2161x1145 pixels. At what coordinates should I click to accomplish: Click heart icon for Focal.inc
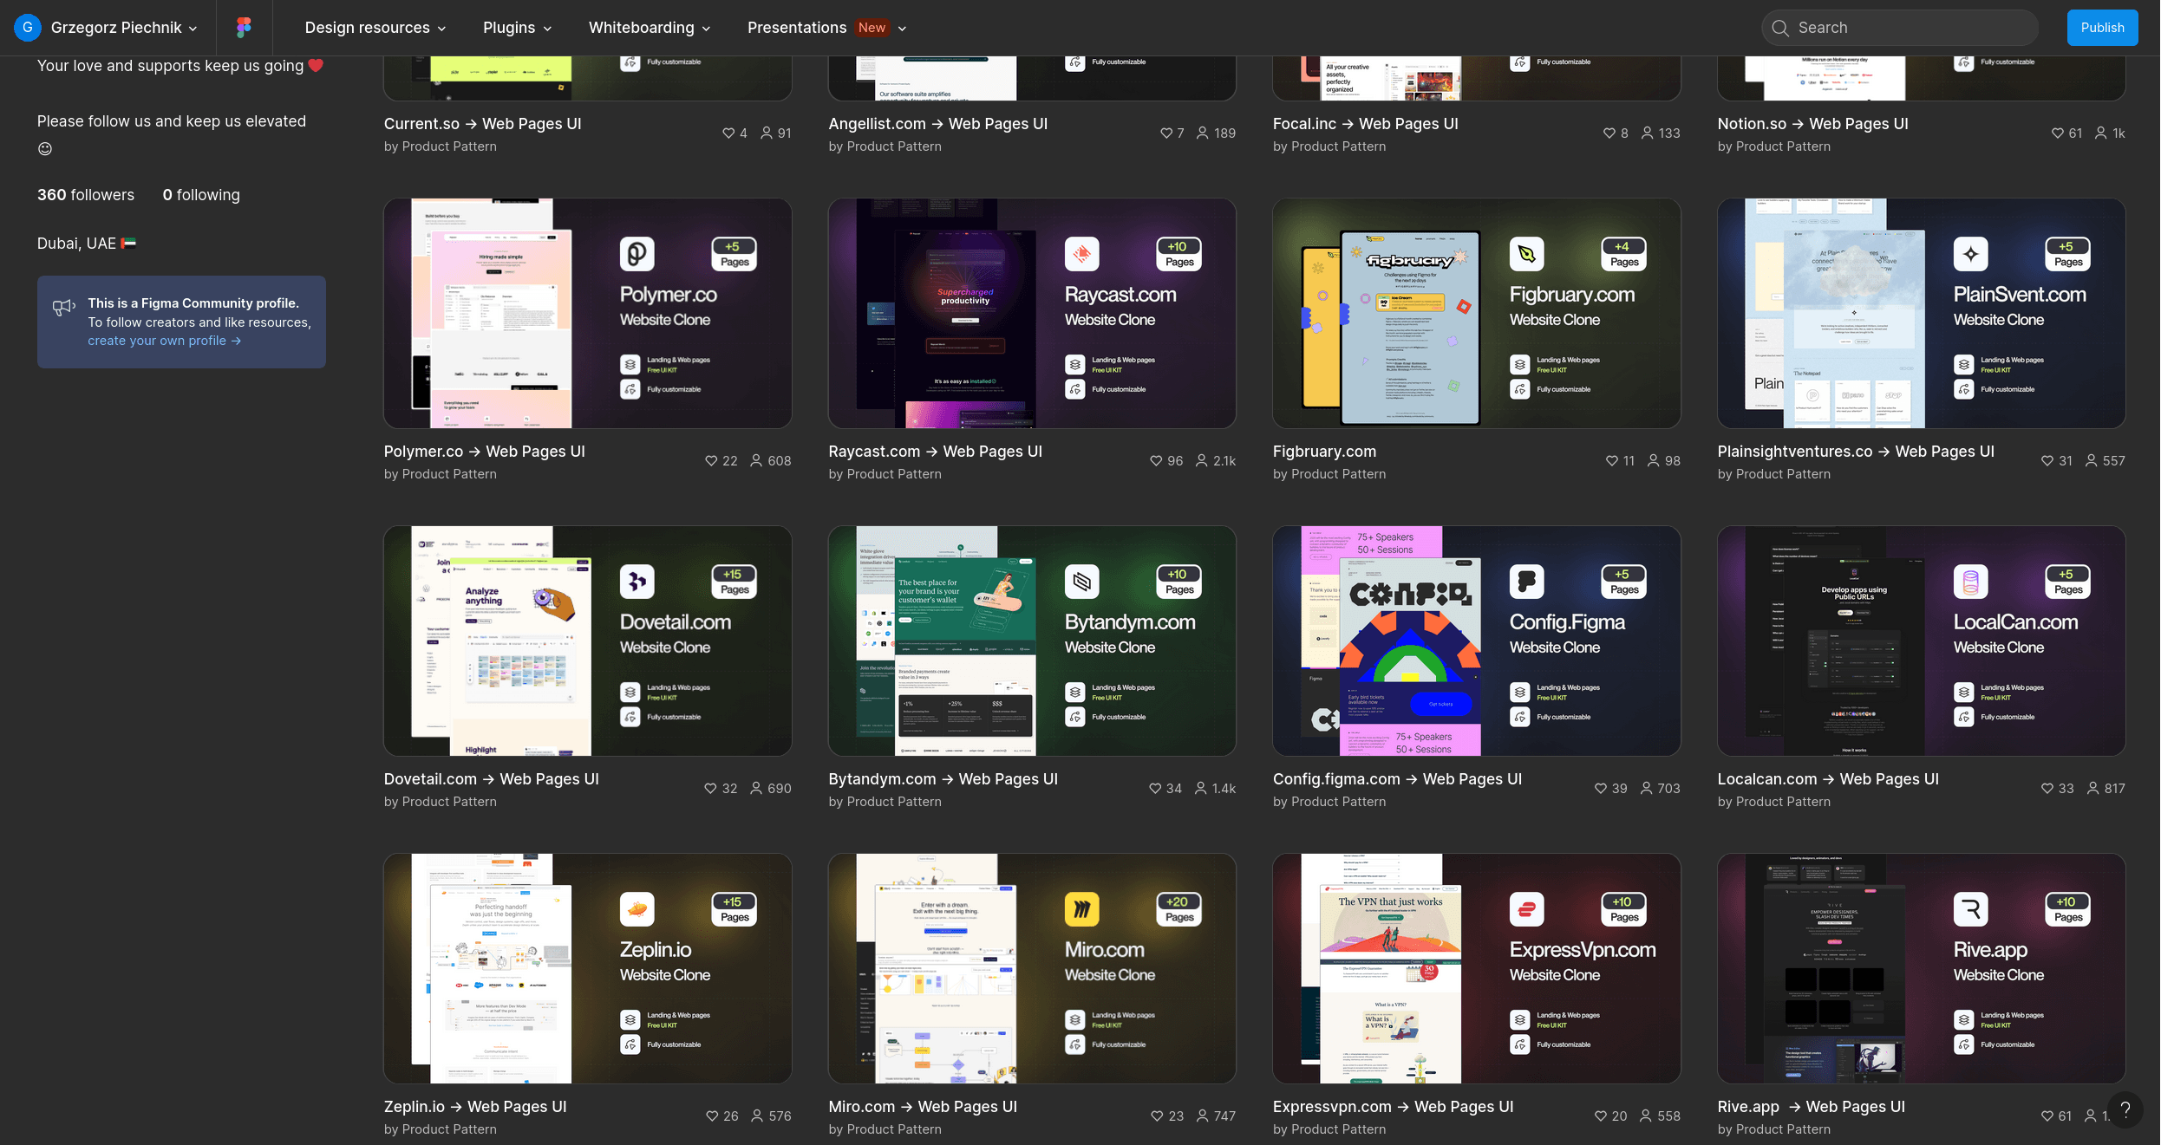click(x=1609, y=133)
